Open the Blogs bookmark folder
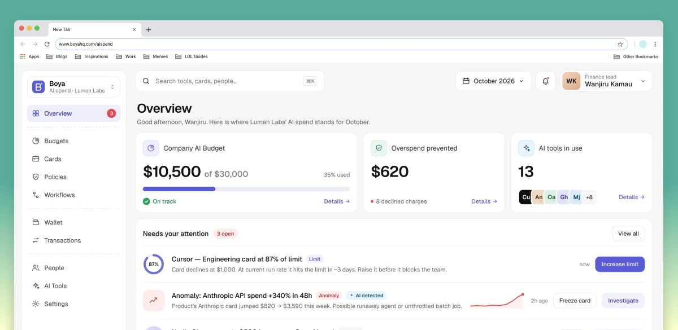The image size is (678, 330). [x=57, y=56]
